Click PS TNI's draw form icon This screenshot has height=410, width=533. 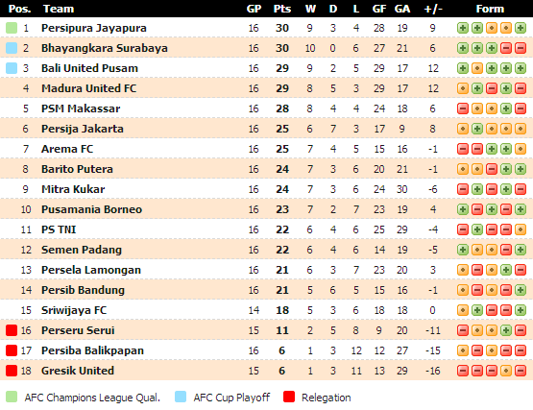tap(521, 229)
